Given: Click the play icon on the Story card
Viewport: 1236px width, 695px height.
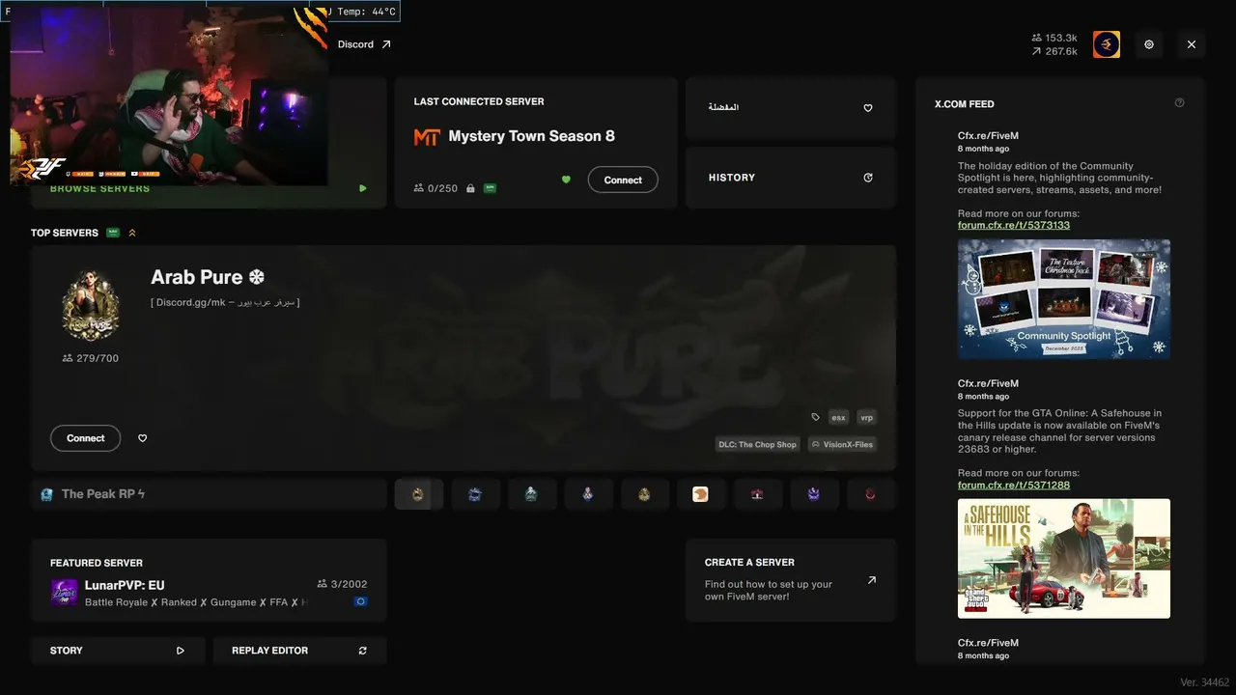Looking at the screenshot, I should [181, 651].
